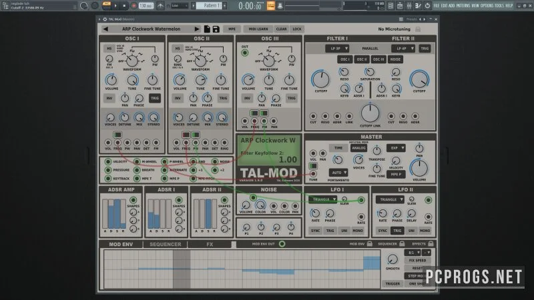Toggle OSC III TRIG button

coord(292,98)
